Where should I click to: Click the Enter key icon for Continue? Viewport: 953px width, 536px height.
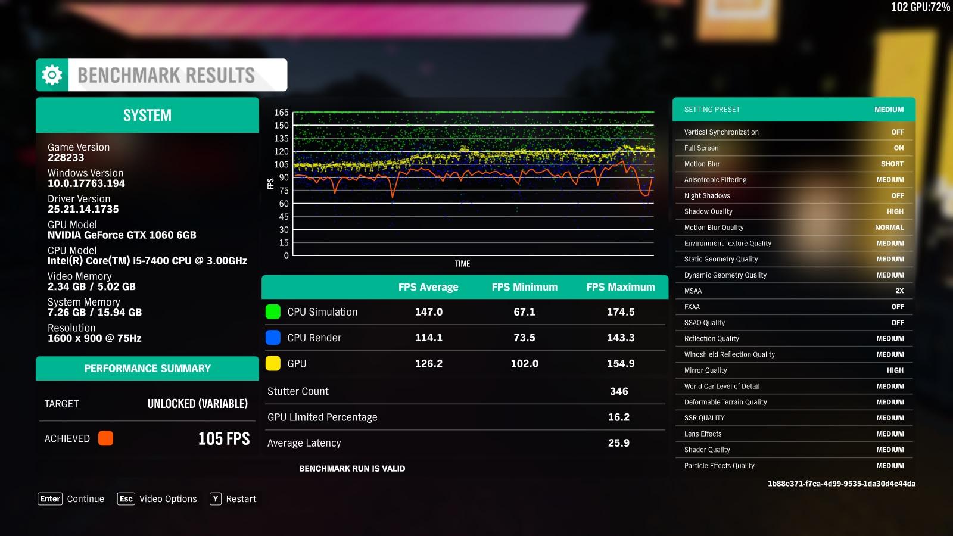tap(50, 499)
